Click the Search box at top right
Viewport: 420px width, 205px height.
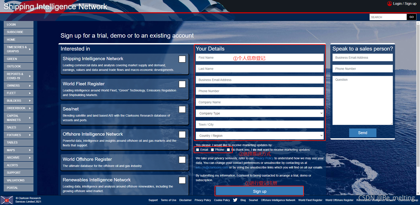(388, 17)
